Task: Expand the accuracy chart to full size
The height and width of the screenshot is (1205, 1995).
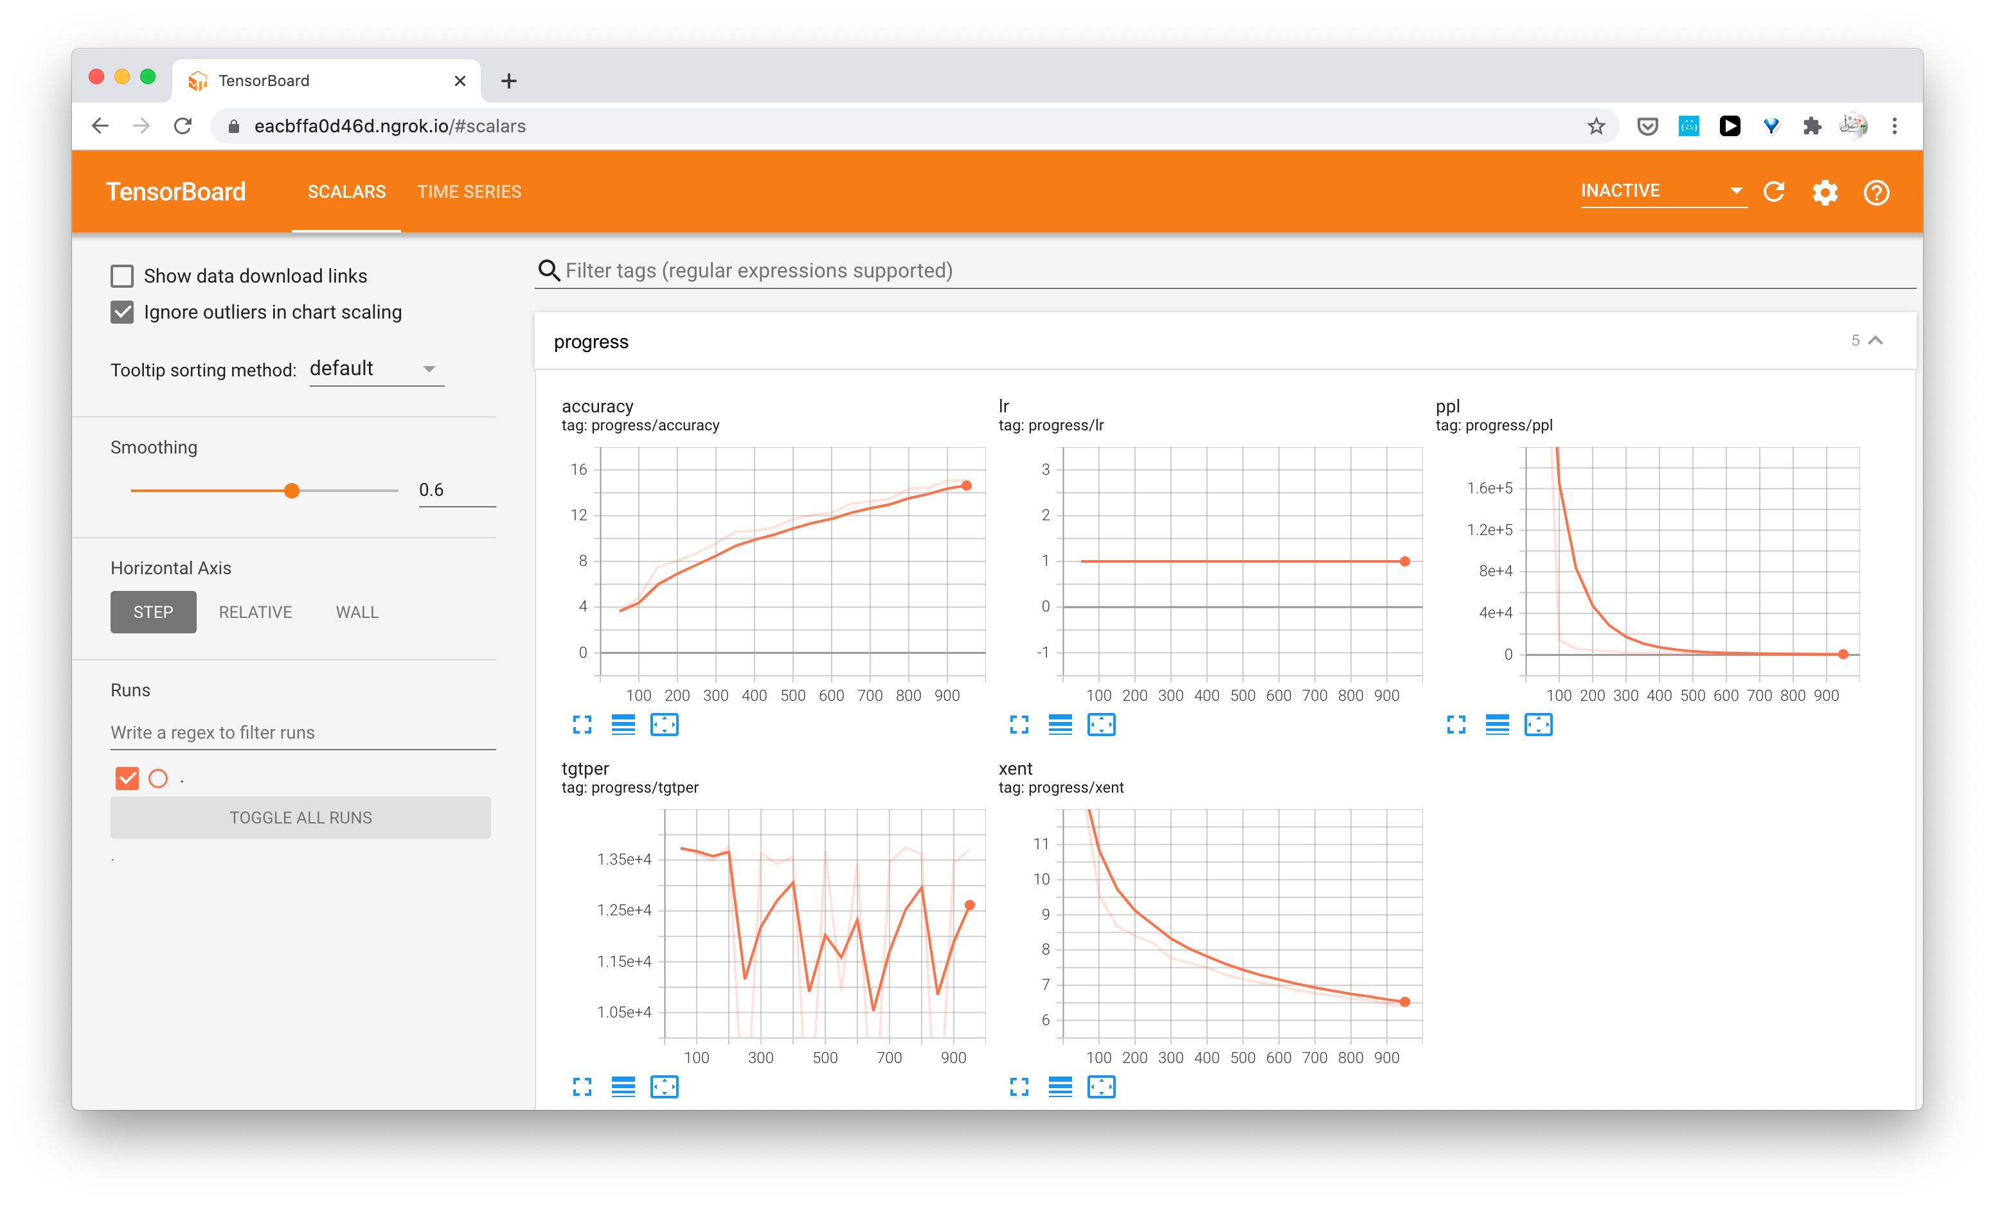Action: click(582, 725)
